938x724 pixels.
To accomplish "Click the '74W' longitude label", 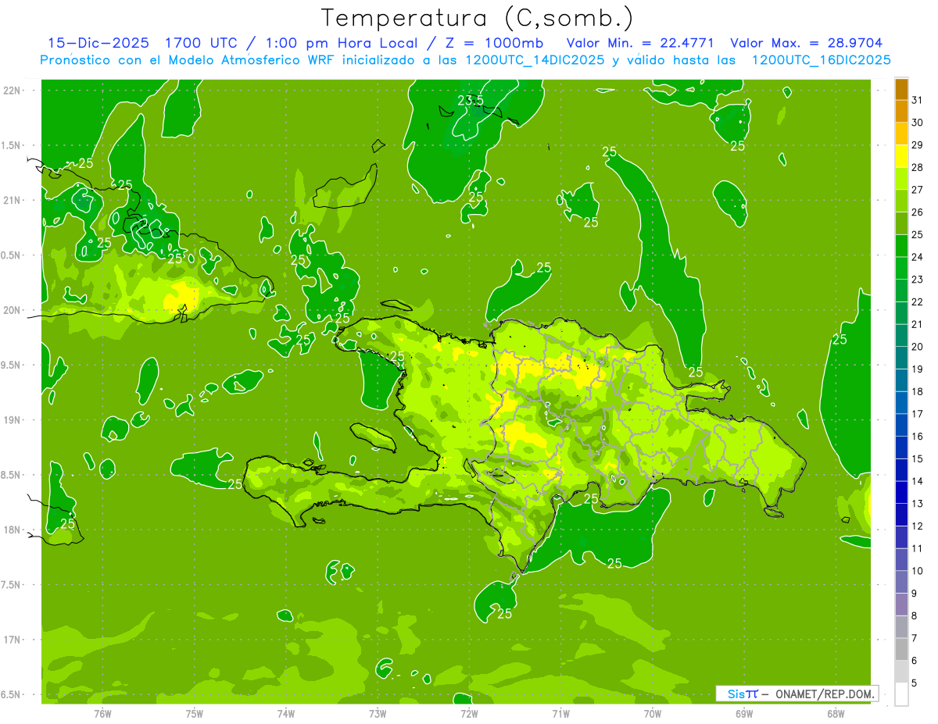I will point(286,713).
